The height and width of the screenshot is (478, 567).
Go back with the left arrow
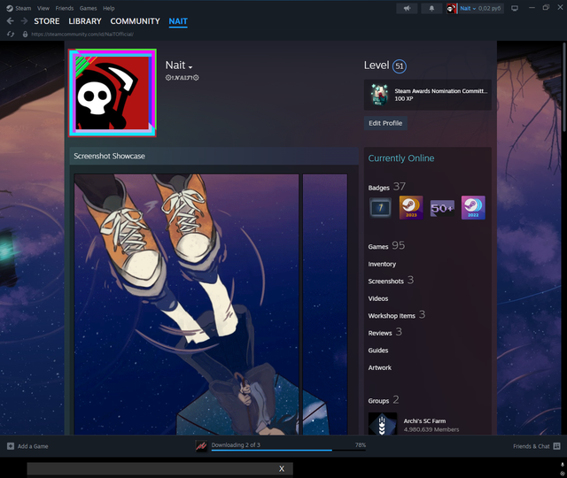pyautogui.click(x=10, y=21)
